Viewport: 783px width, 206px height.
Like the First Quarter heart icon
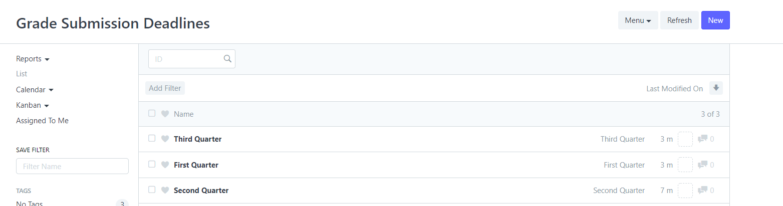[165, 165]
